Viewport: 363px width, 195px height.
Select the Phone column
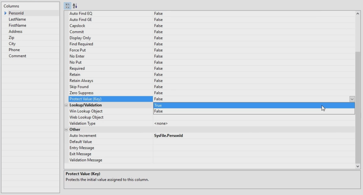[14, 50]
